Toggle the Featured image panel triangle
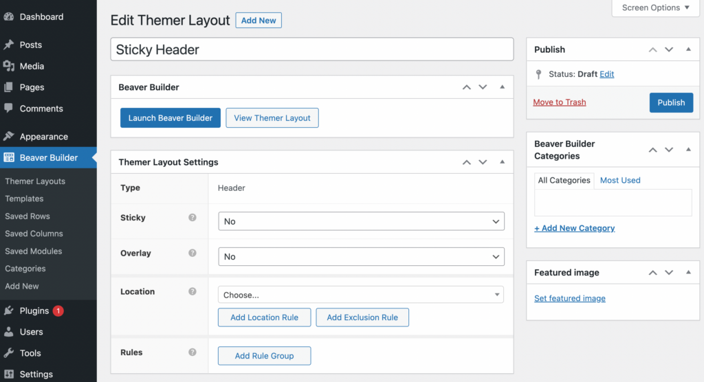Screen dimensions: 704x382 (x=688, y=273)
